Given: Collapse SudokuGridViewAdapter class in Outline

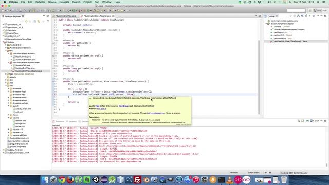Looking at the screenshot, I should [266, 24].
